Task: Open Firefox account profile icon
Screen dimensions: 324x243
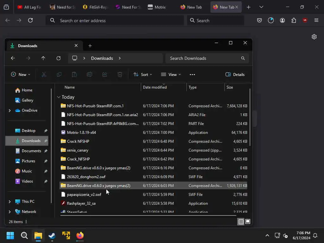Action: (282, 20)
